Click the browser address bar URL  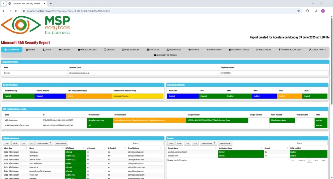(x=68, y=11)
